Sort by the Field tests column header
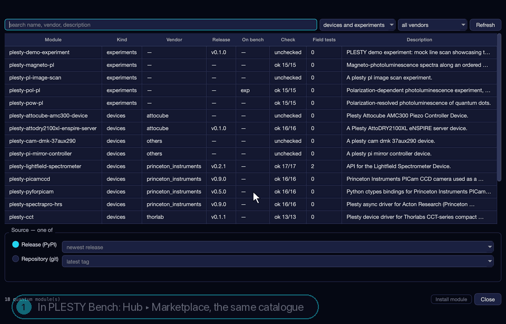Viewport: 506px width, 324px height. (x=324, y=40)
